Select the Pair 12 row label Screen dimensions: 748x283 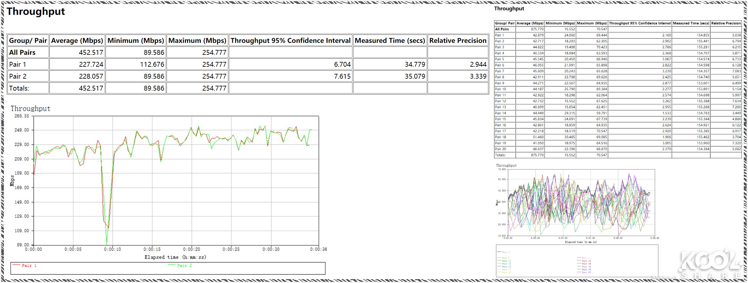(500, 101)
